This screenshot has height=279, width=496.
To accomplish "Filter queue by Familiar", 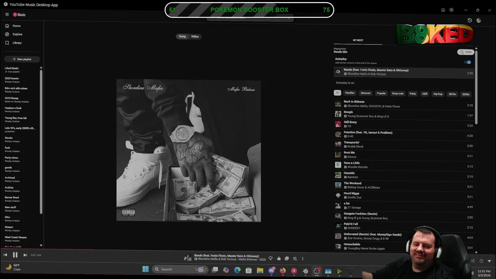I will click(350, 93).
